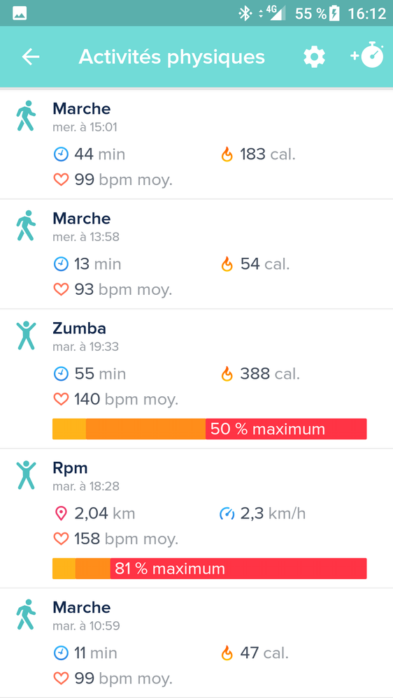Tap the Bluetooth status bar icon
This screenshot has width=393, height=698.
[245, 13]
